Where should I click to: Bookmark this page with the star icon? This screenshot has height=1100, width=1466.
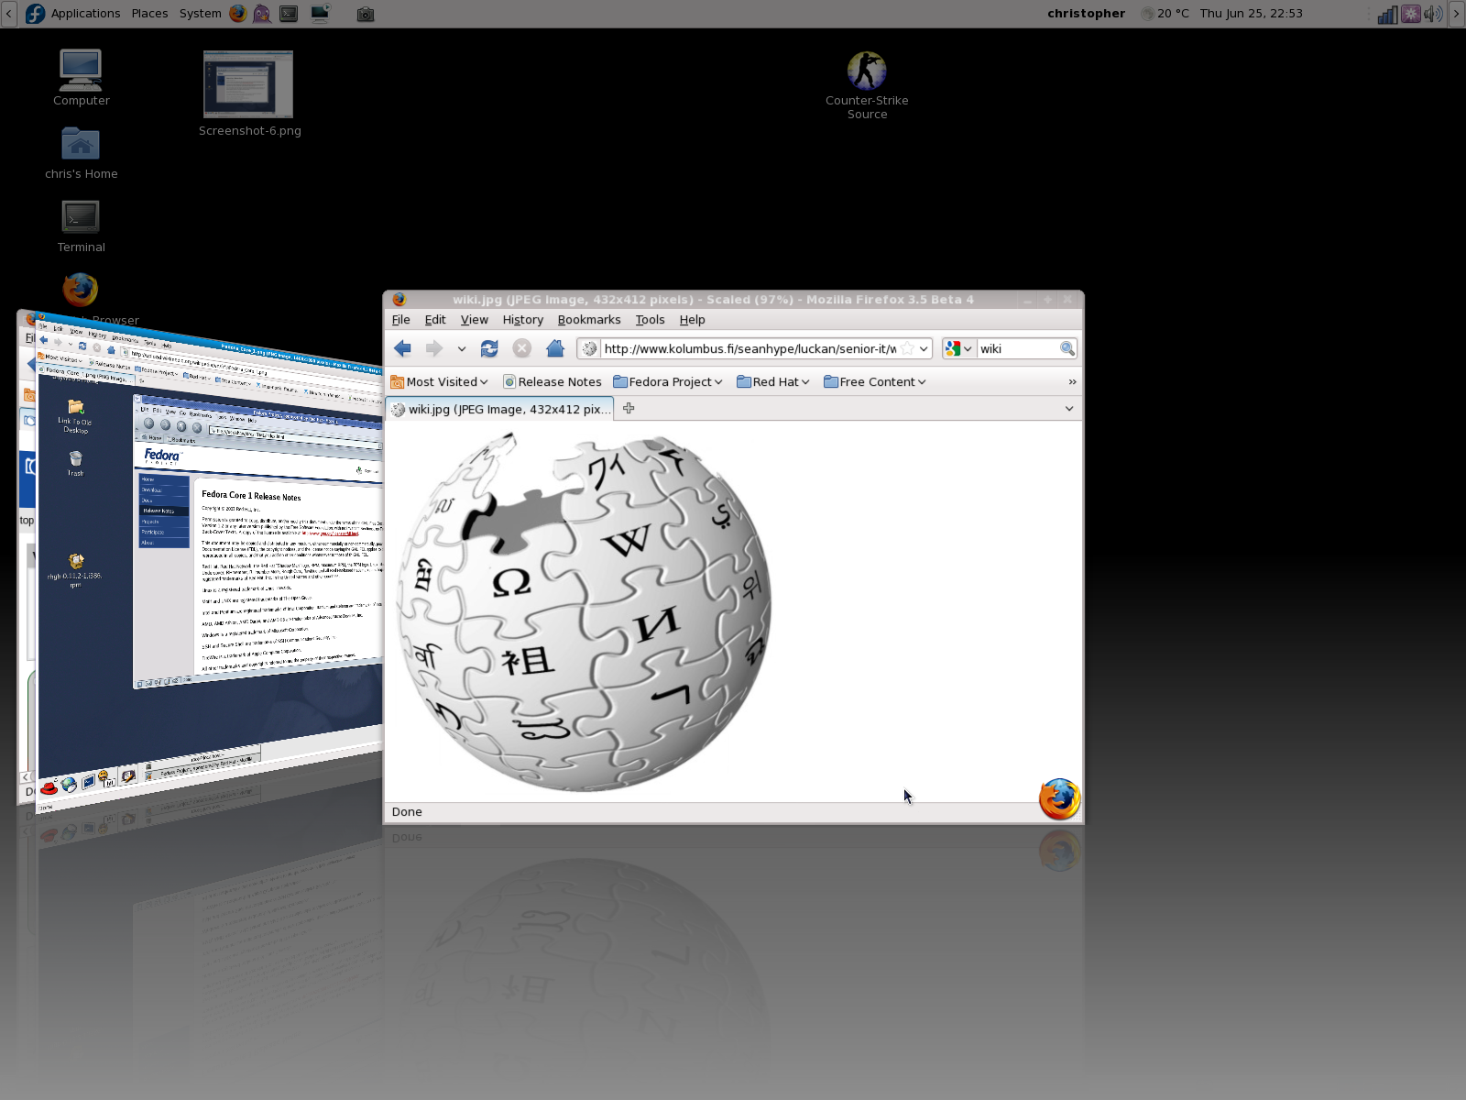point(907,348)
